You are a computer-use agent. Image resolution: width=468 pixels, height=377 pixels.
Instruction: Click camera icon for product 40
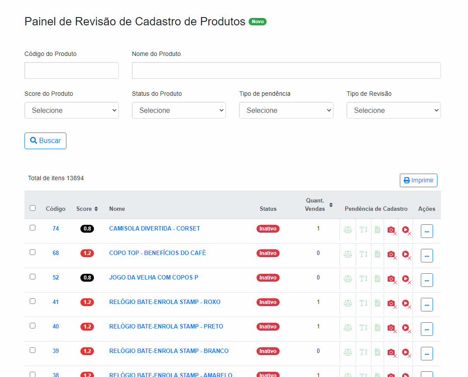[x=392, y=328]
